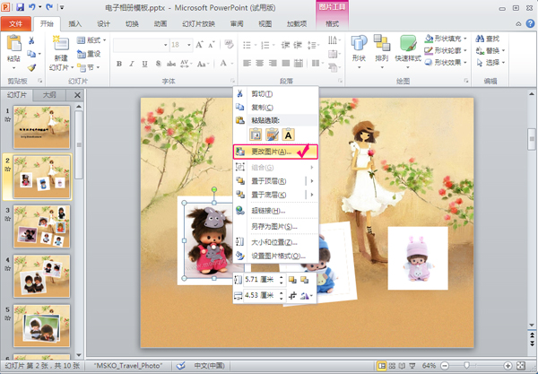Choose the Use Destination Theme paste icon
This screenshot has width=538, height=374.
click(272, 135)
